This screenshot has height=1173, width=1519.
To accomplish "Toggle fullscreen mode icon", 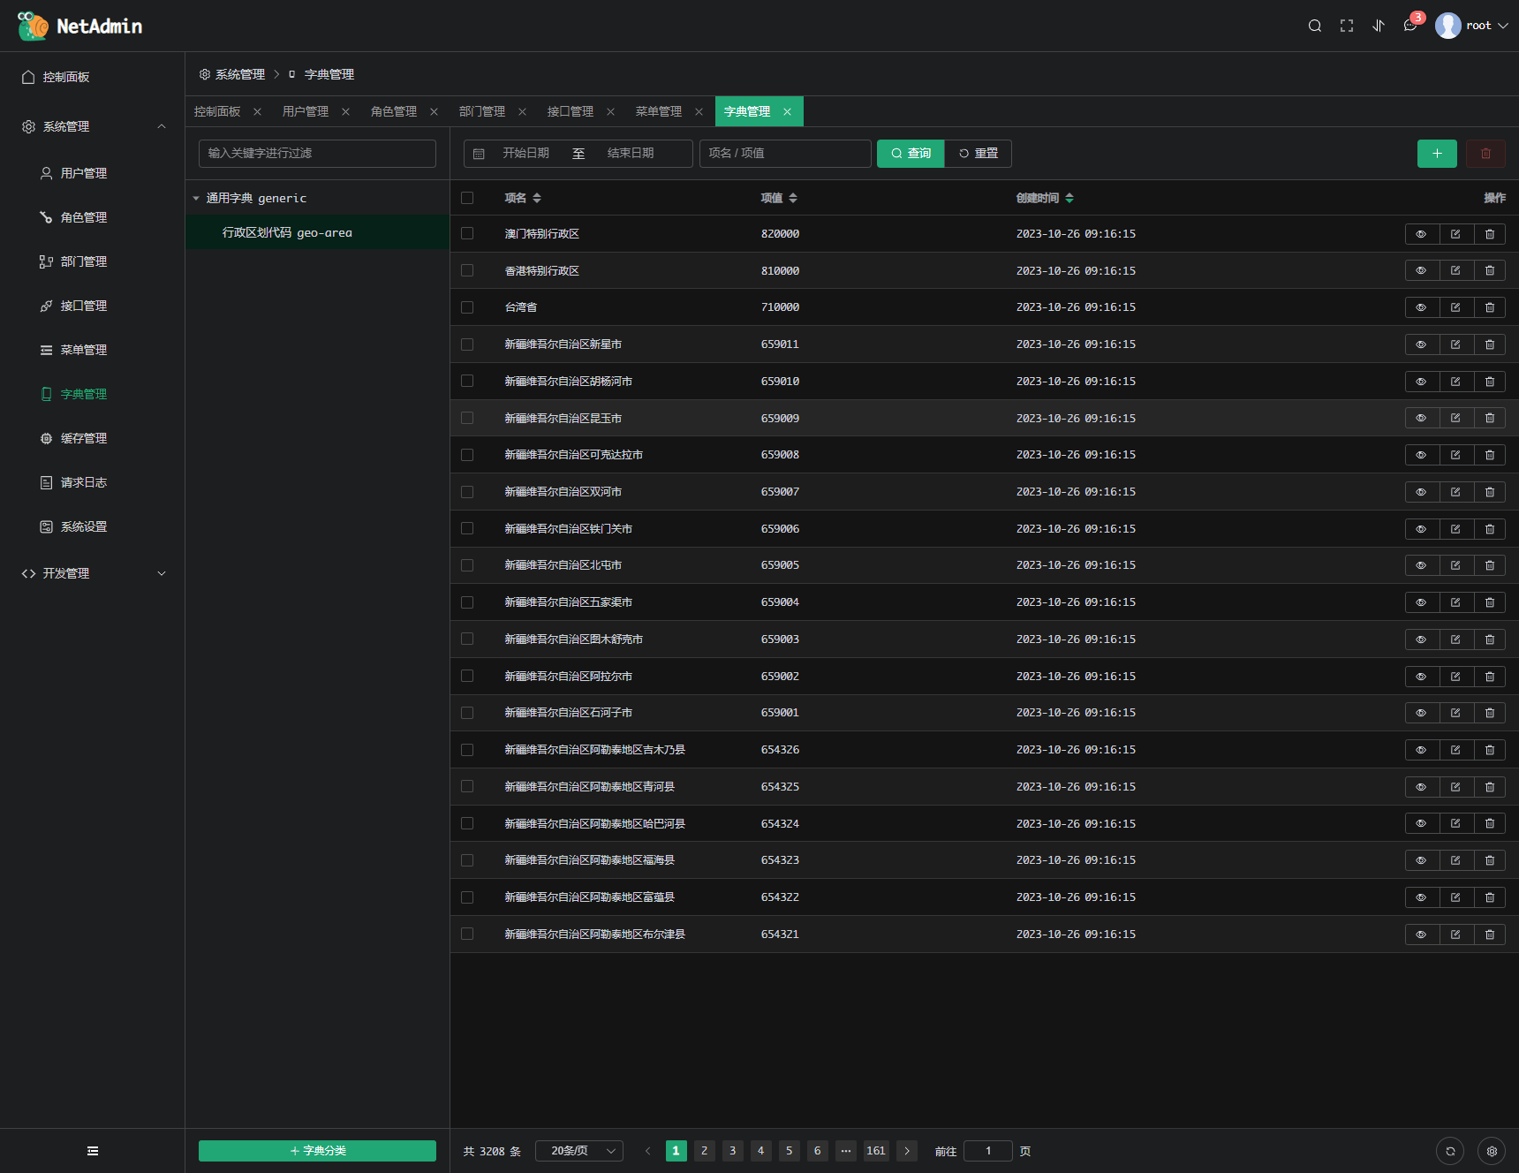I will (1346, 26).
